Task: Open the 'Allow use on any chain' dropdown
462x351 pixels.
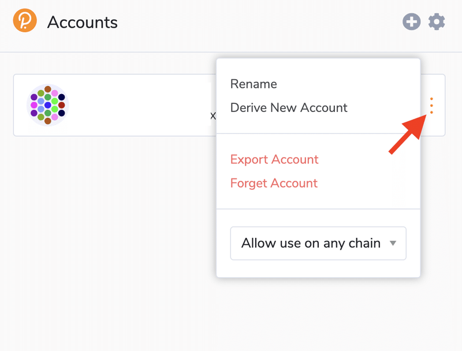Action: tap(318, 243)
